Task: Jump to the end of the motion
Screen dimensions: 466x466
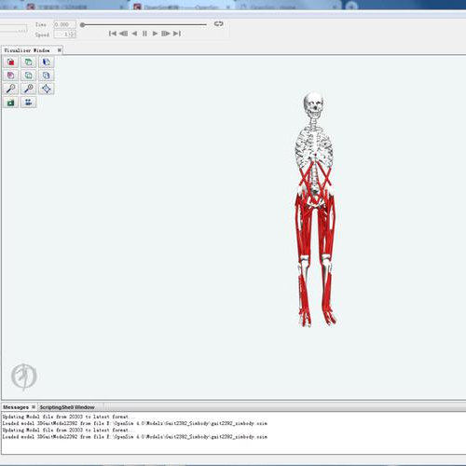Action: tap(177, 34)
